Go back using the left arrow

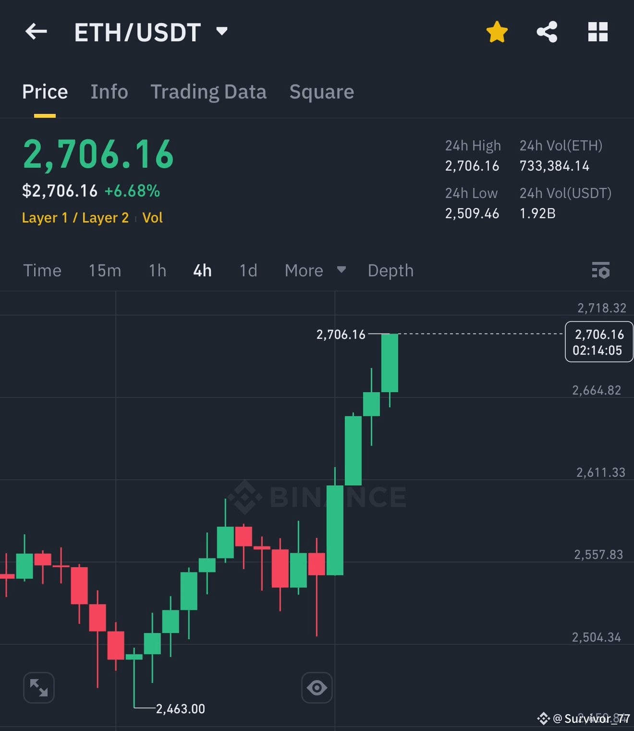click(x=36, y=32)
